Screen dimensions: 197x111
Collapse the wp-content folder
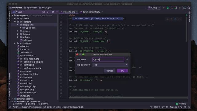(15, 22)
